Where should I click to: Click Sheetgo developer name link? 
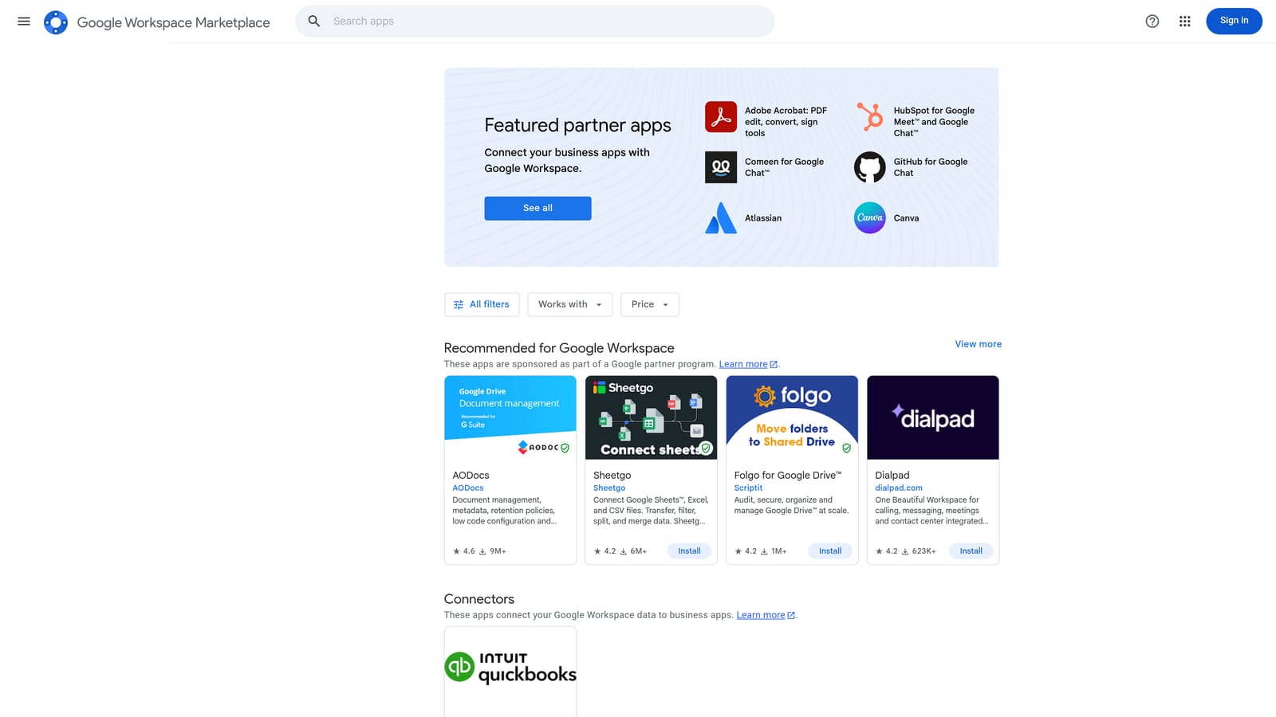tap(609, 488)
